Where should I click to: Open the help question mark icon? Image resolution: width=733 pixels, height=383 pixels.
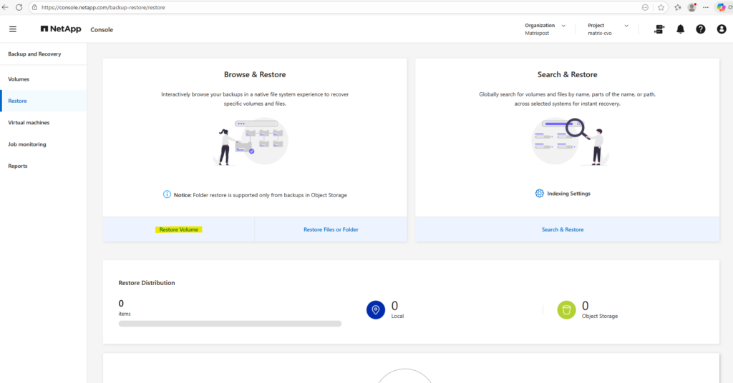[701, 29]
